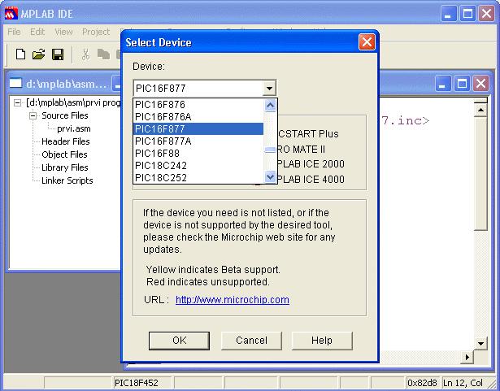The image size is (500, 391).
Task: Minimize the editor child window
Action: click(442, 84)
